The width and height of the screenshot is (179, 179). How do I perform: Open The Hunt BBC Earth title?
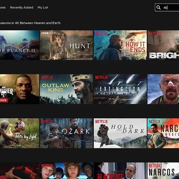click(x=66, y=45)
